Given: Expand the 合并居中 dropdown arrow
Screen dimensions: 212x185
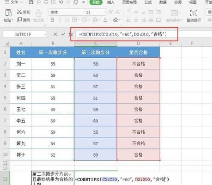Looking at the screenshot, I should click(182, 20).
